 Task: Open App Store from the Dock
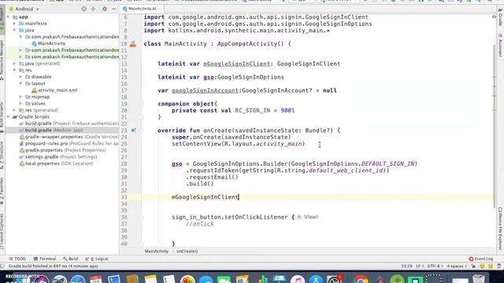click(316, 278)
